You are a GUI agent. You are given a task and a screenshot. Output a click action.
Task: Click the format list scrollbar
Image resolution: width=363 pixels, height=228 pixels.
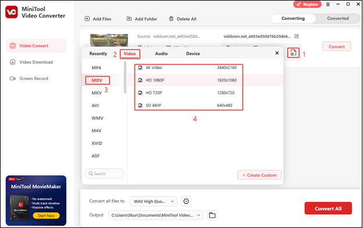(125, 77)
